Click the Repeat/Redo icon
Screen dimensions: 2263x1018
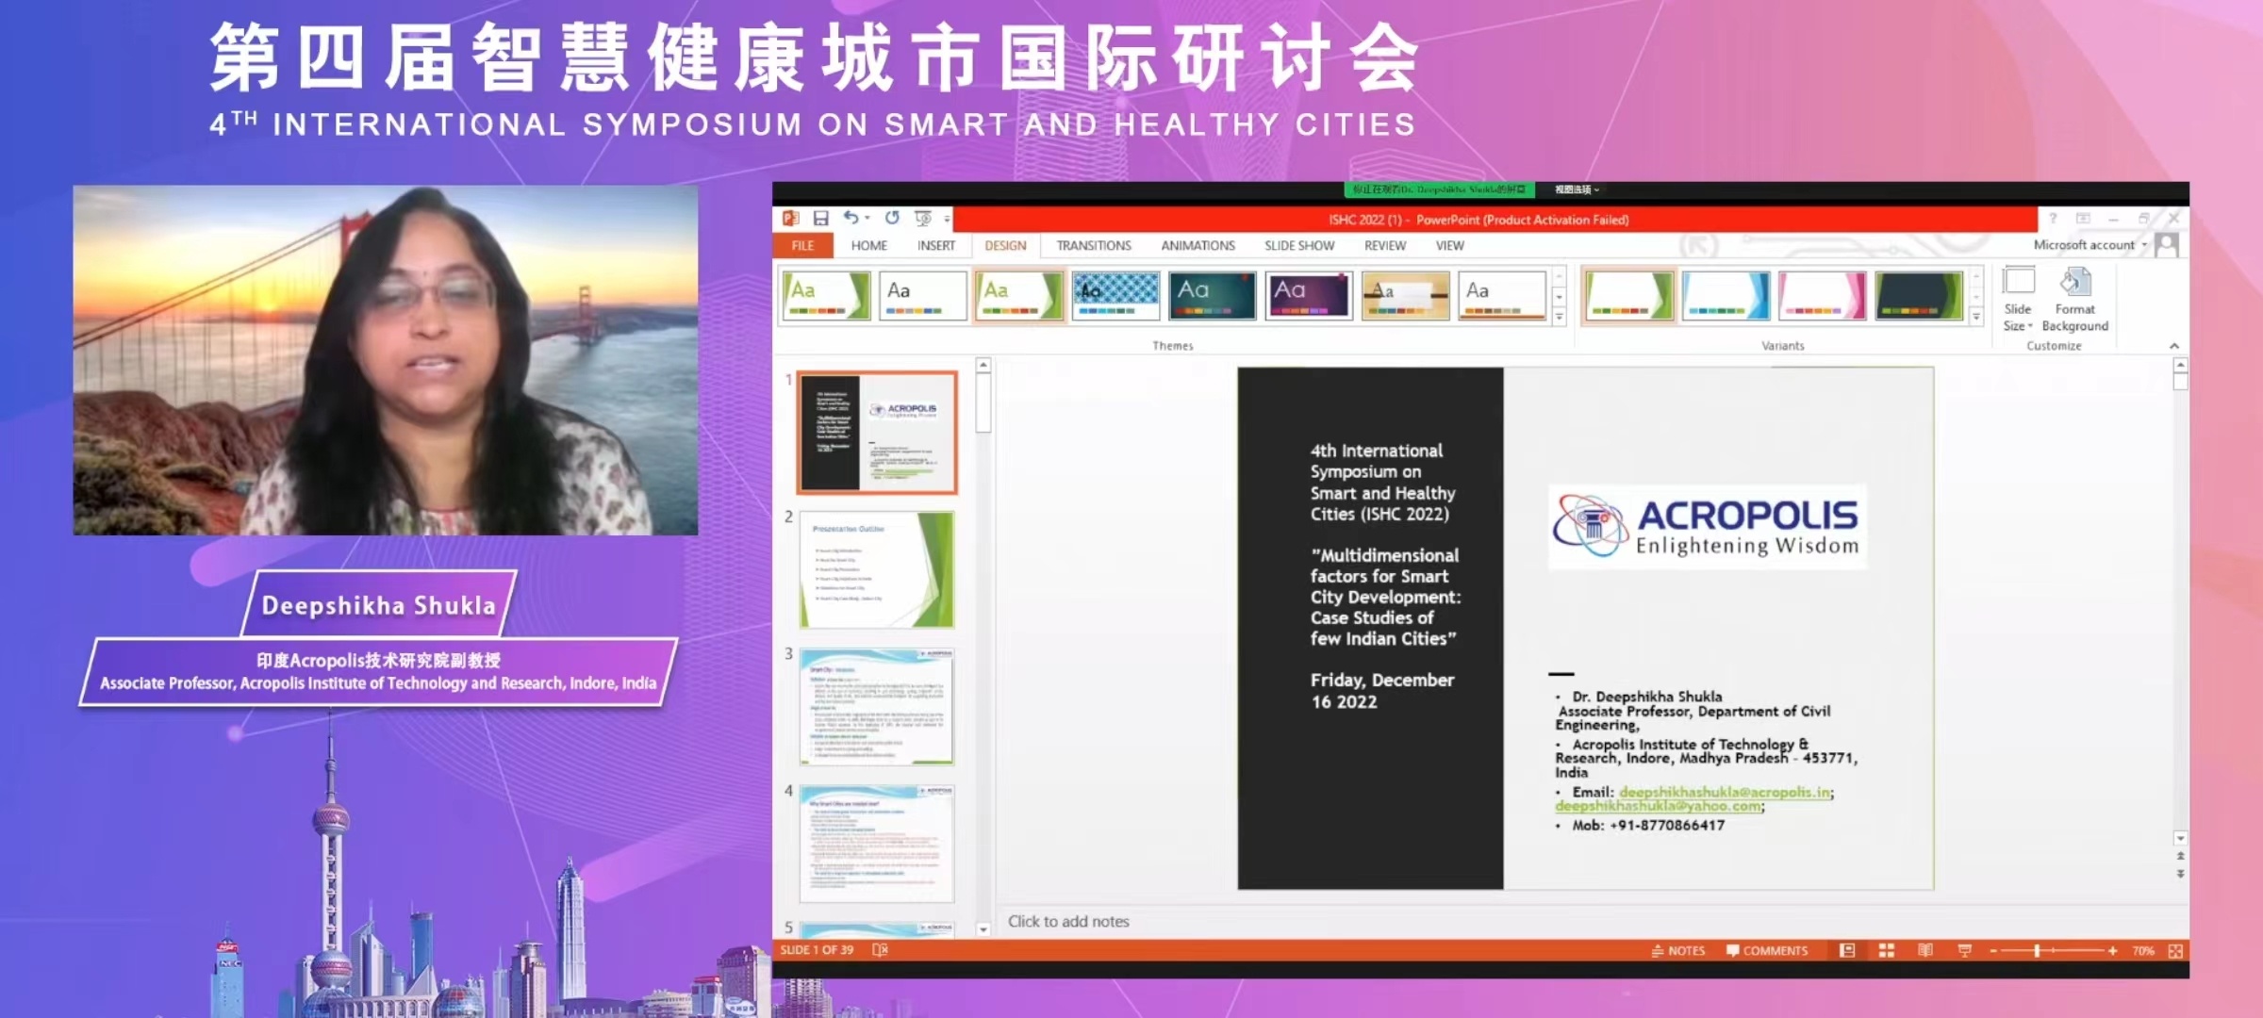(x=892, y=218)
